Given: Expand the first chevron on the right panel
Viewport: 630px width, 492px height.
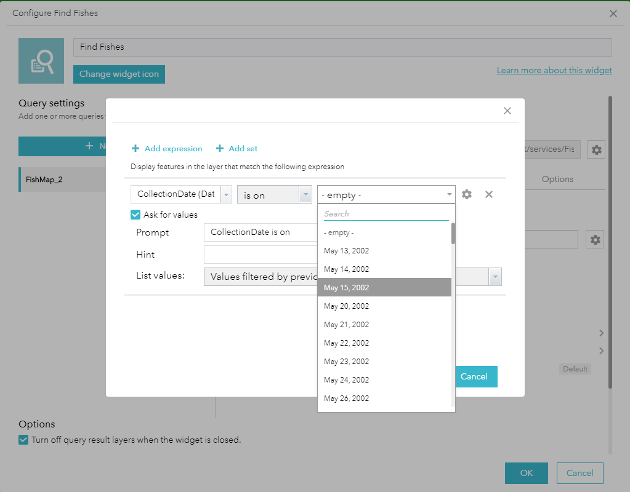Looking at the screenshot, I should coord(600,333).
